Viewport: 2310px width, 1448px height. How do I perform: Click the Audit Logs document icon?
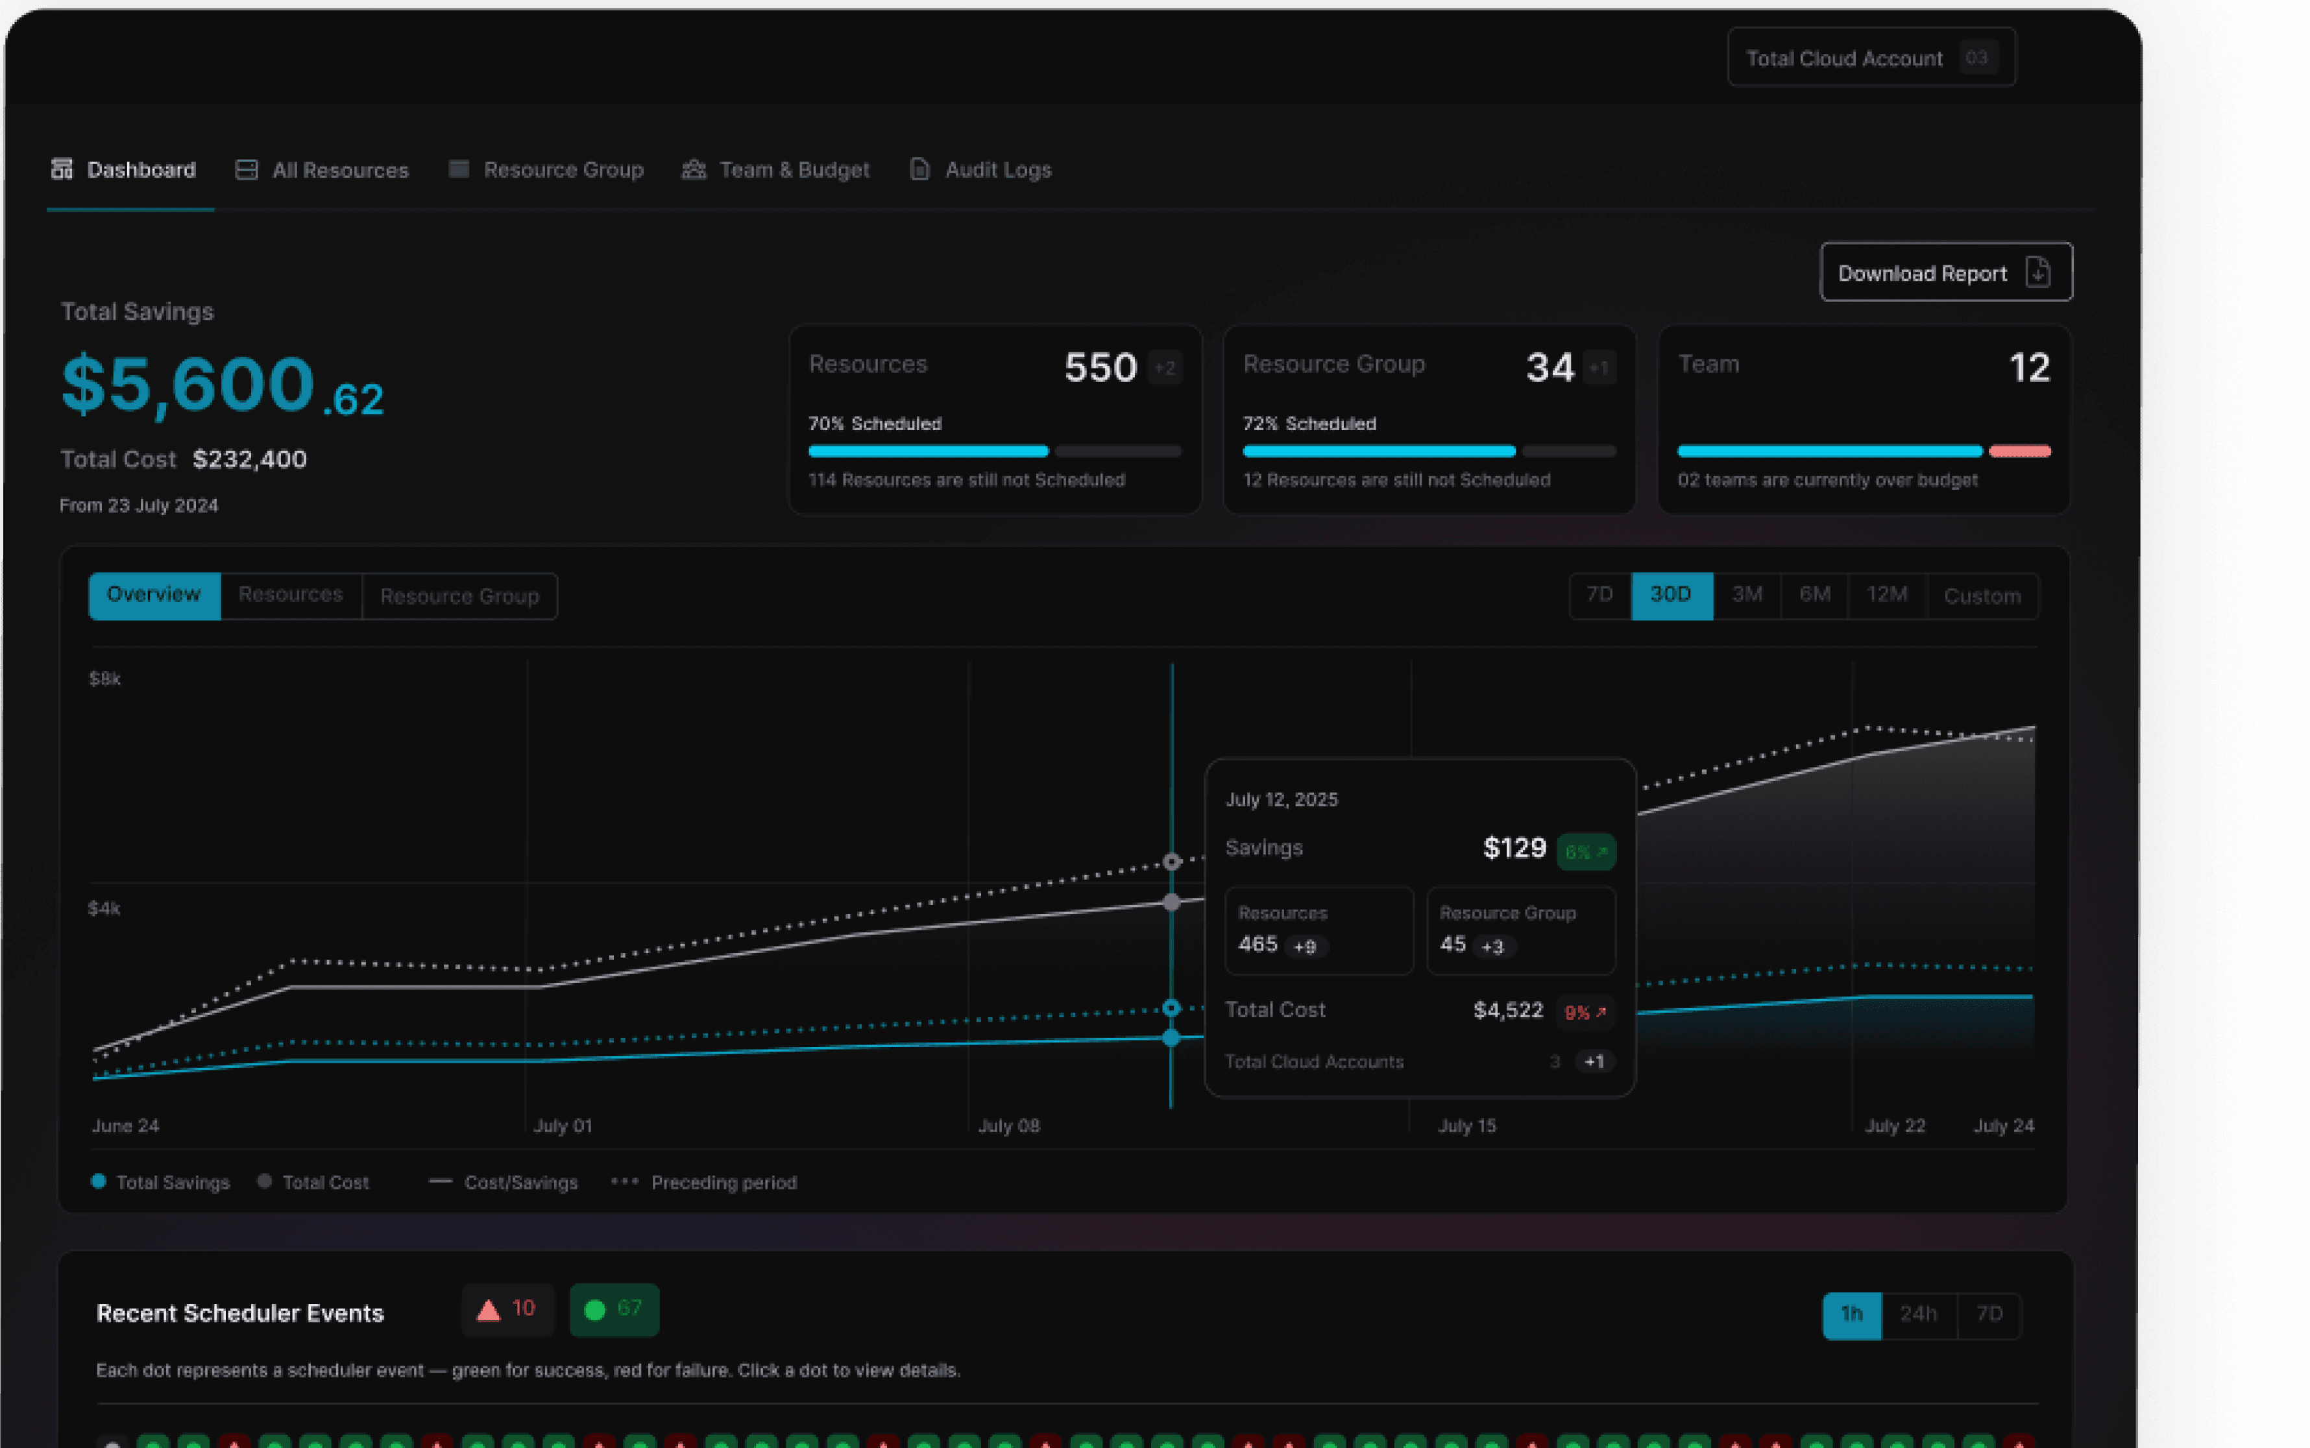tap(919, 169)
